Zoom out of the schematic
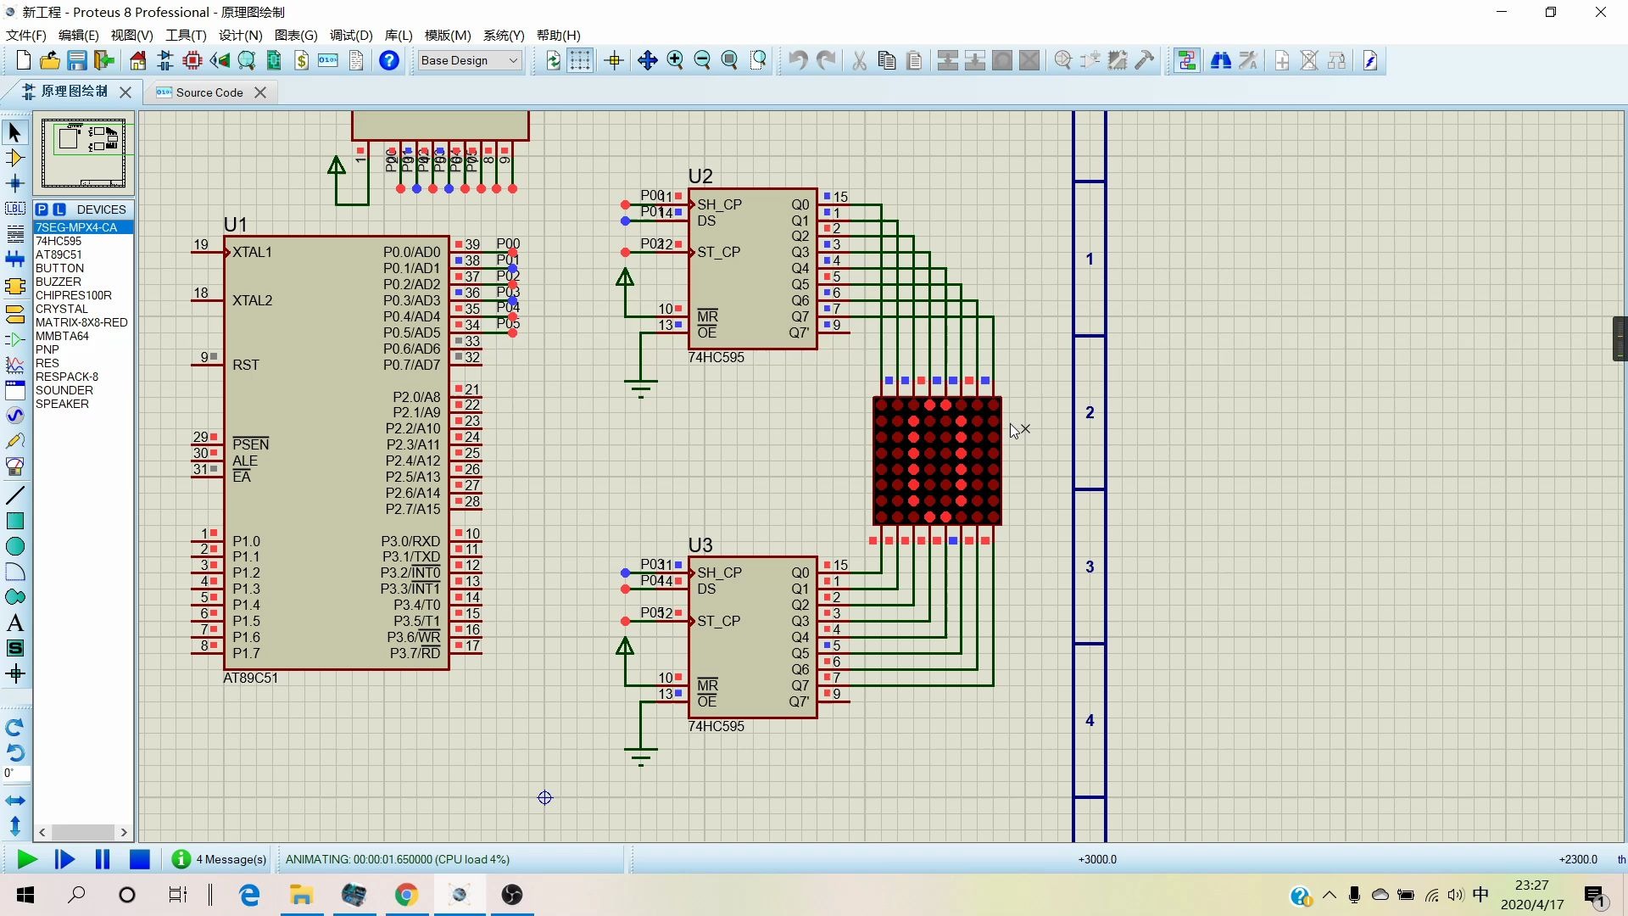 coord(702,60)
